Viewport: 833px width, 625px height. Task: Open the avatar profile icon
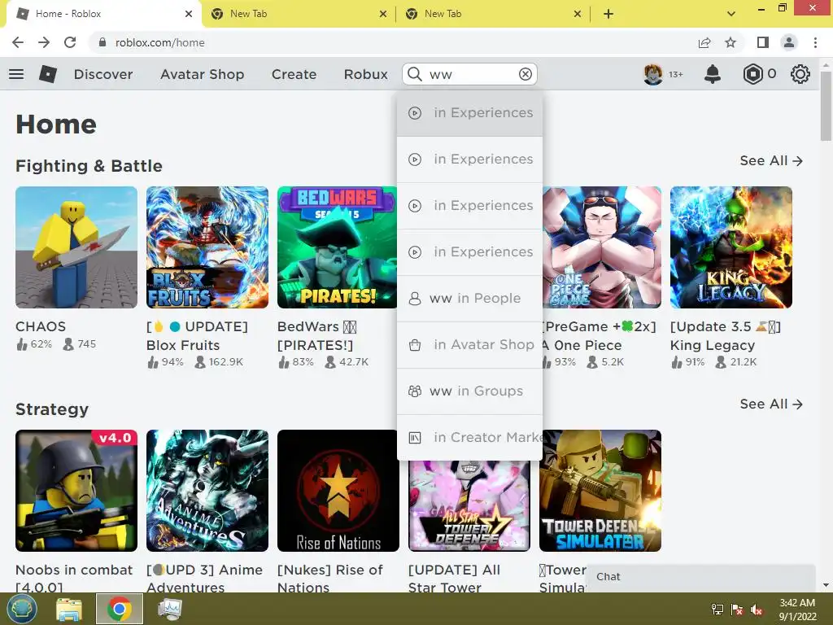[653, 74]
